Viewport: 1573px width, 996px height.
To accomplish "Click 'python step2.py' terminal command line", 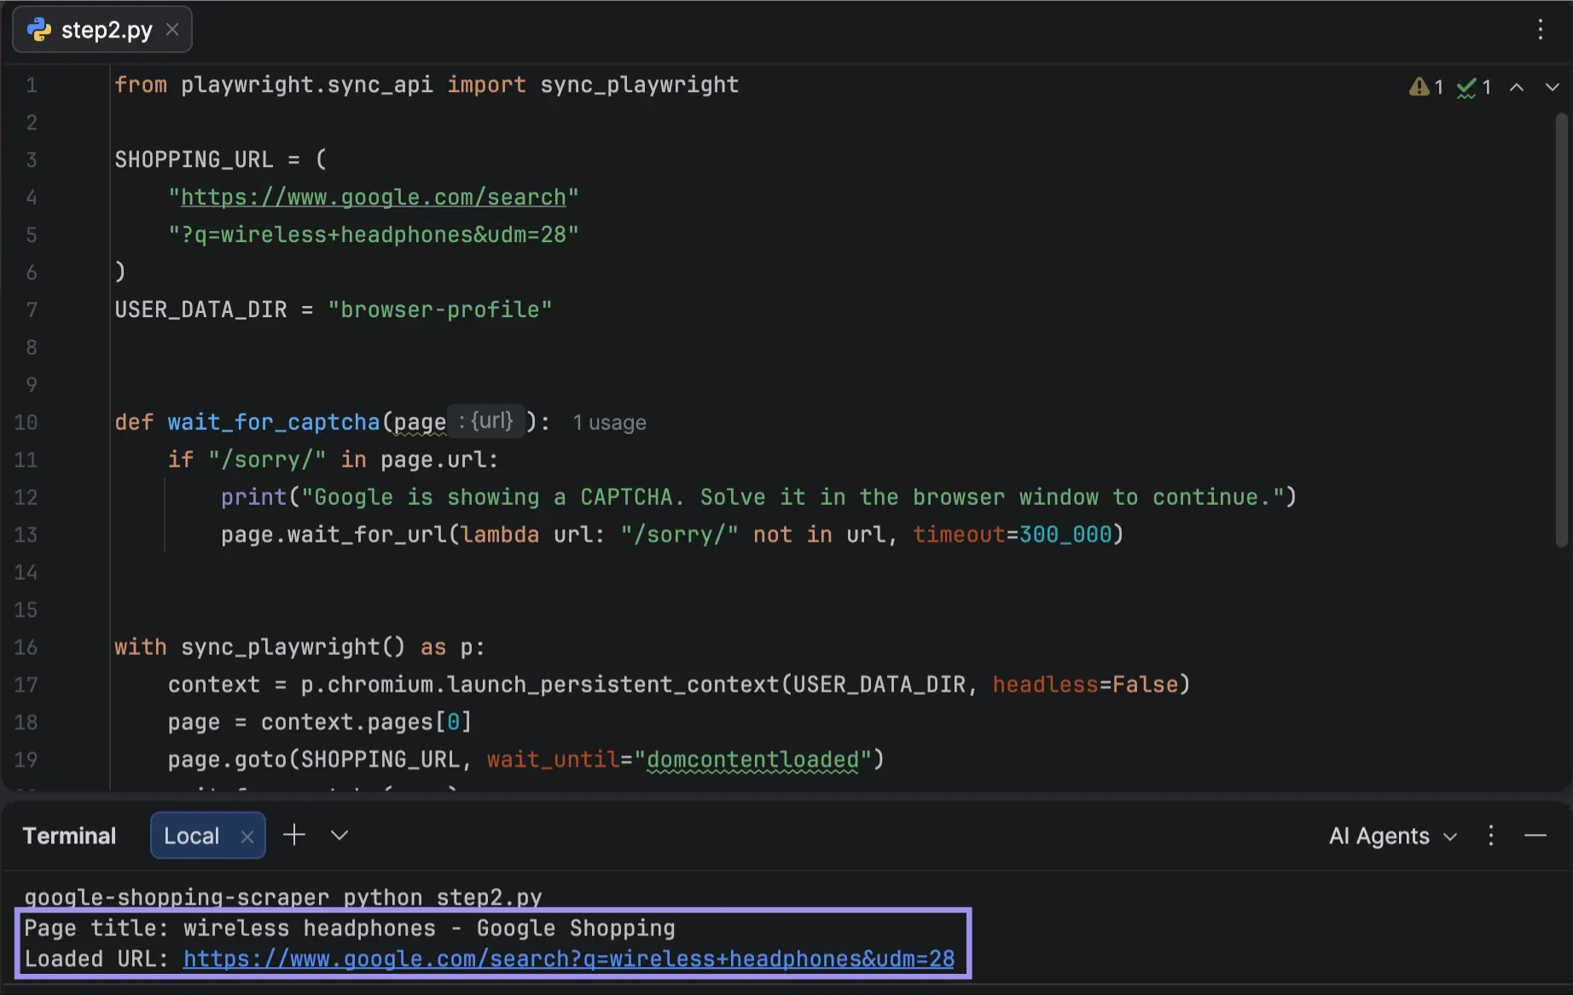I will pyautogui.click(x=443, y=897).
